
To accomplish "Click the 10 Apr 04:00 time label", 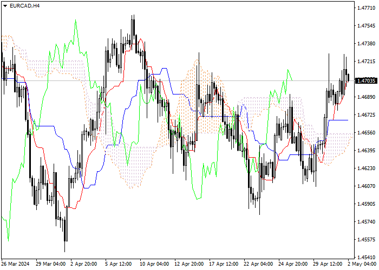I will 155,264.
